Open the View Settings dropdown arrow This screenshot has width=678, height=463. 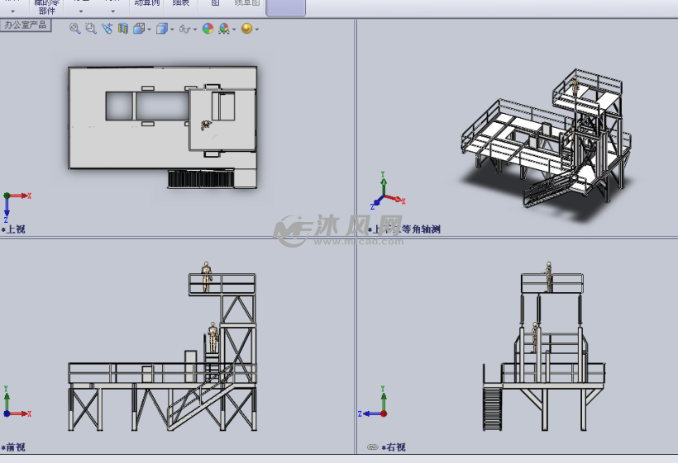click(257, 29)
